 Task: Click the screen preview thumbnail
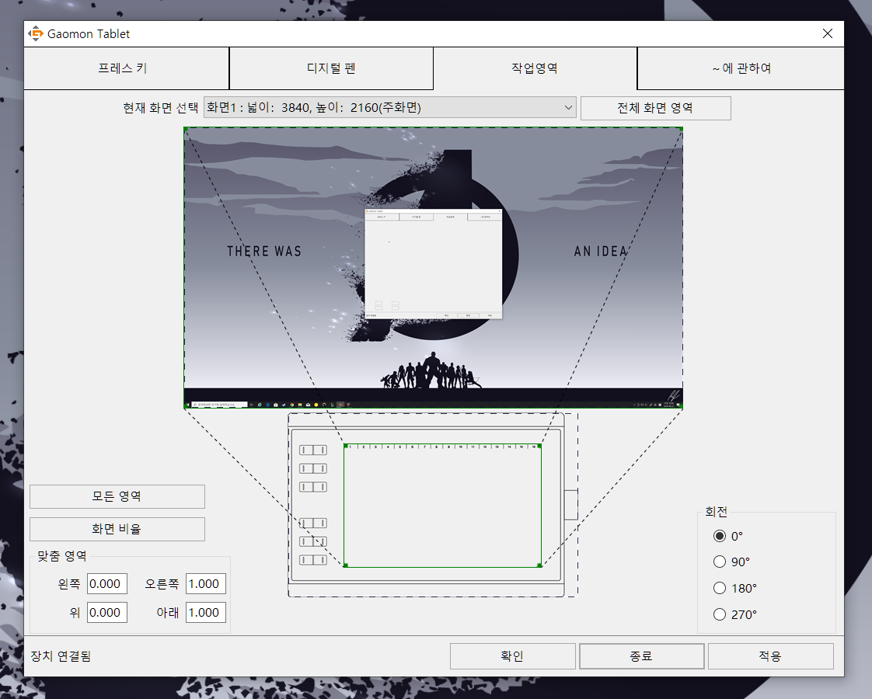tap(433, 268)
